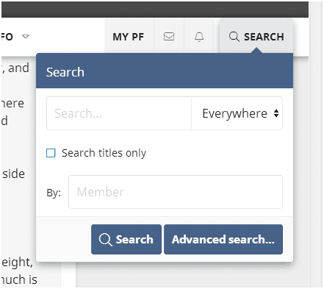Toggle the SEARCH navigation tab
The width and height of the screenshot is (324, 289).
(256, 37)
